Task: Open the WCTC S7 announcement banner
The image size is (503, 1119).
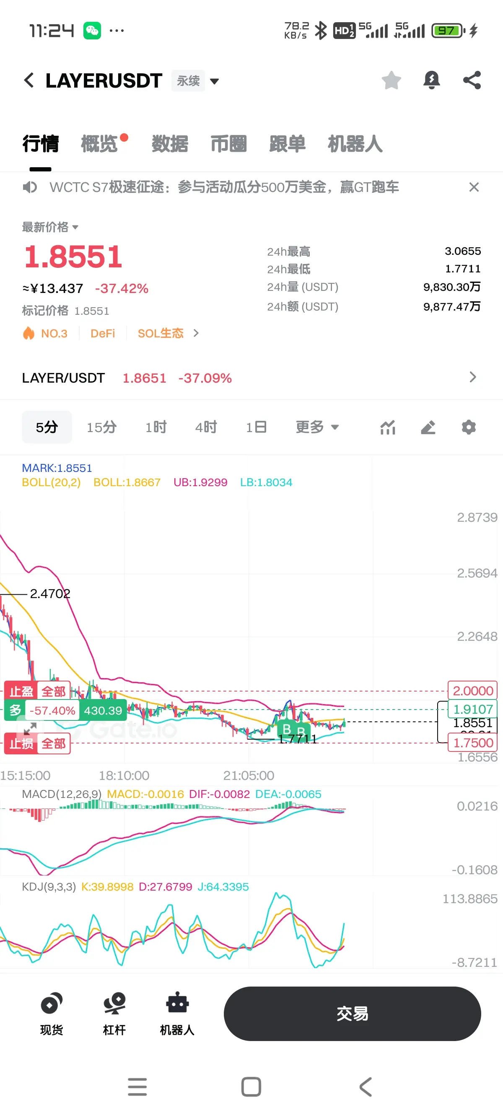Action: click(x=224, y=187)
